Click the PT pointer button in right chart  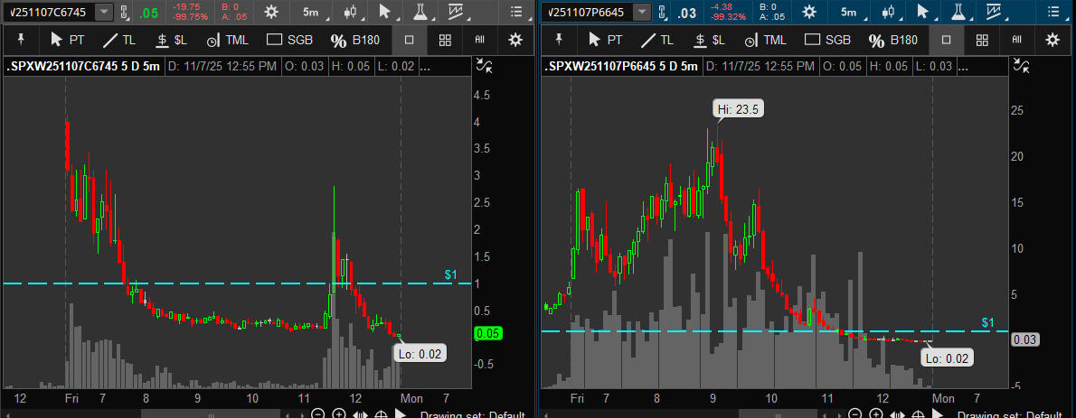pos(605,40)
